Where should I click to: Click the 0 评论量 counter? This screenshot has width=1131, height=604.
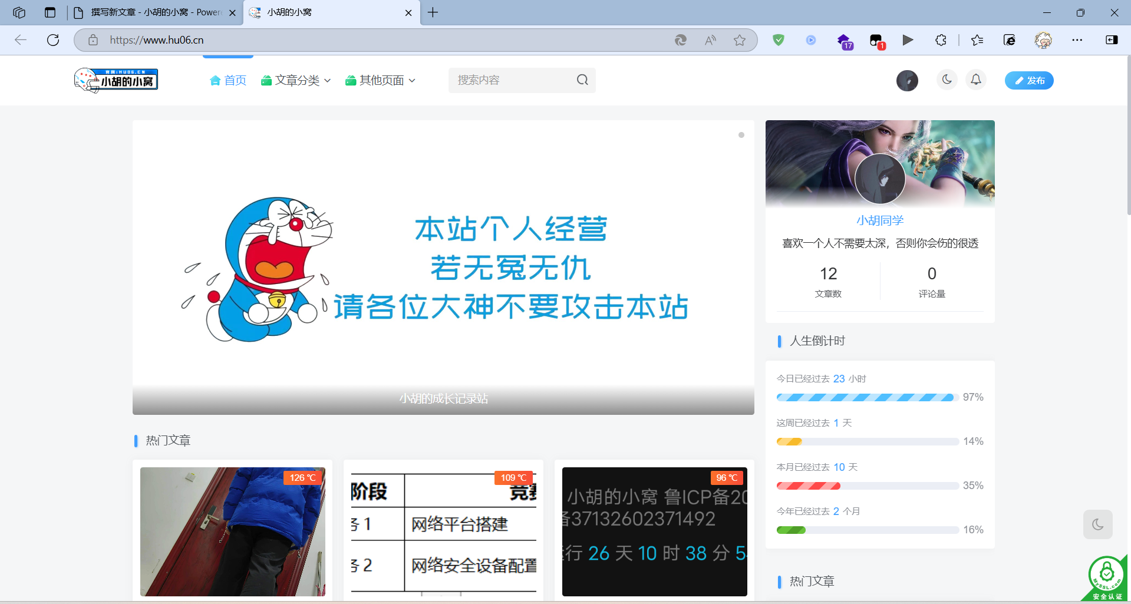coord(932,281)
